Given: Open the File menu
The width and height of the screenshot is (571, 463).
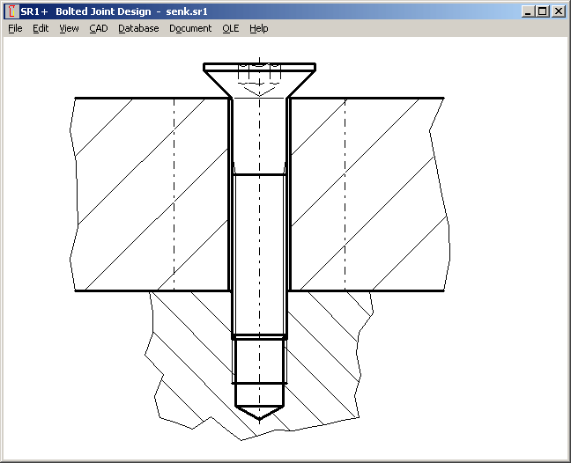Looking at the screenshot, I should pyautogui.click(x=15, y=28).
